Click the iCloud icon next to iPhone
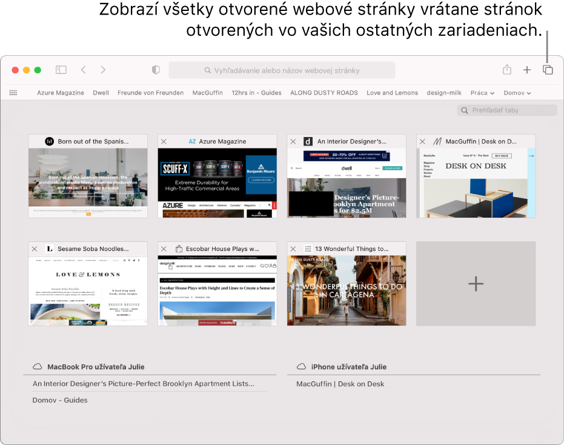Screen dimensions: 564x445 click(x=302, y=367)
